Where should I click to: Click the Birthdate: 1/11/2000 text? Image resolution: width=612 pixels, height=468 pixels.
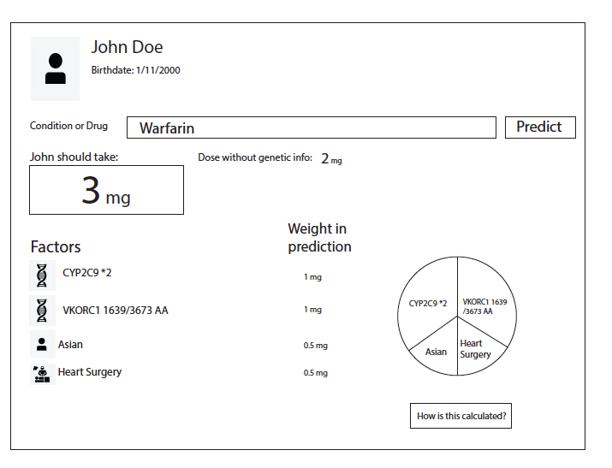click(135, 70)
